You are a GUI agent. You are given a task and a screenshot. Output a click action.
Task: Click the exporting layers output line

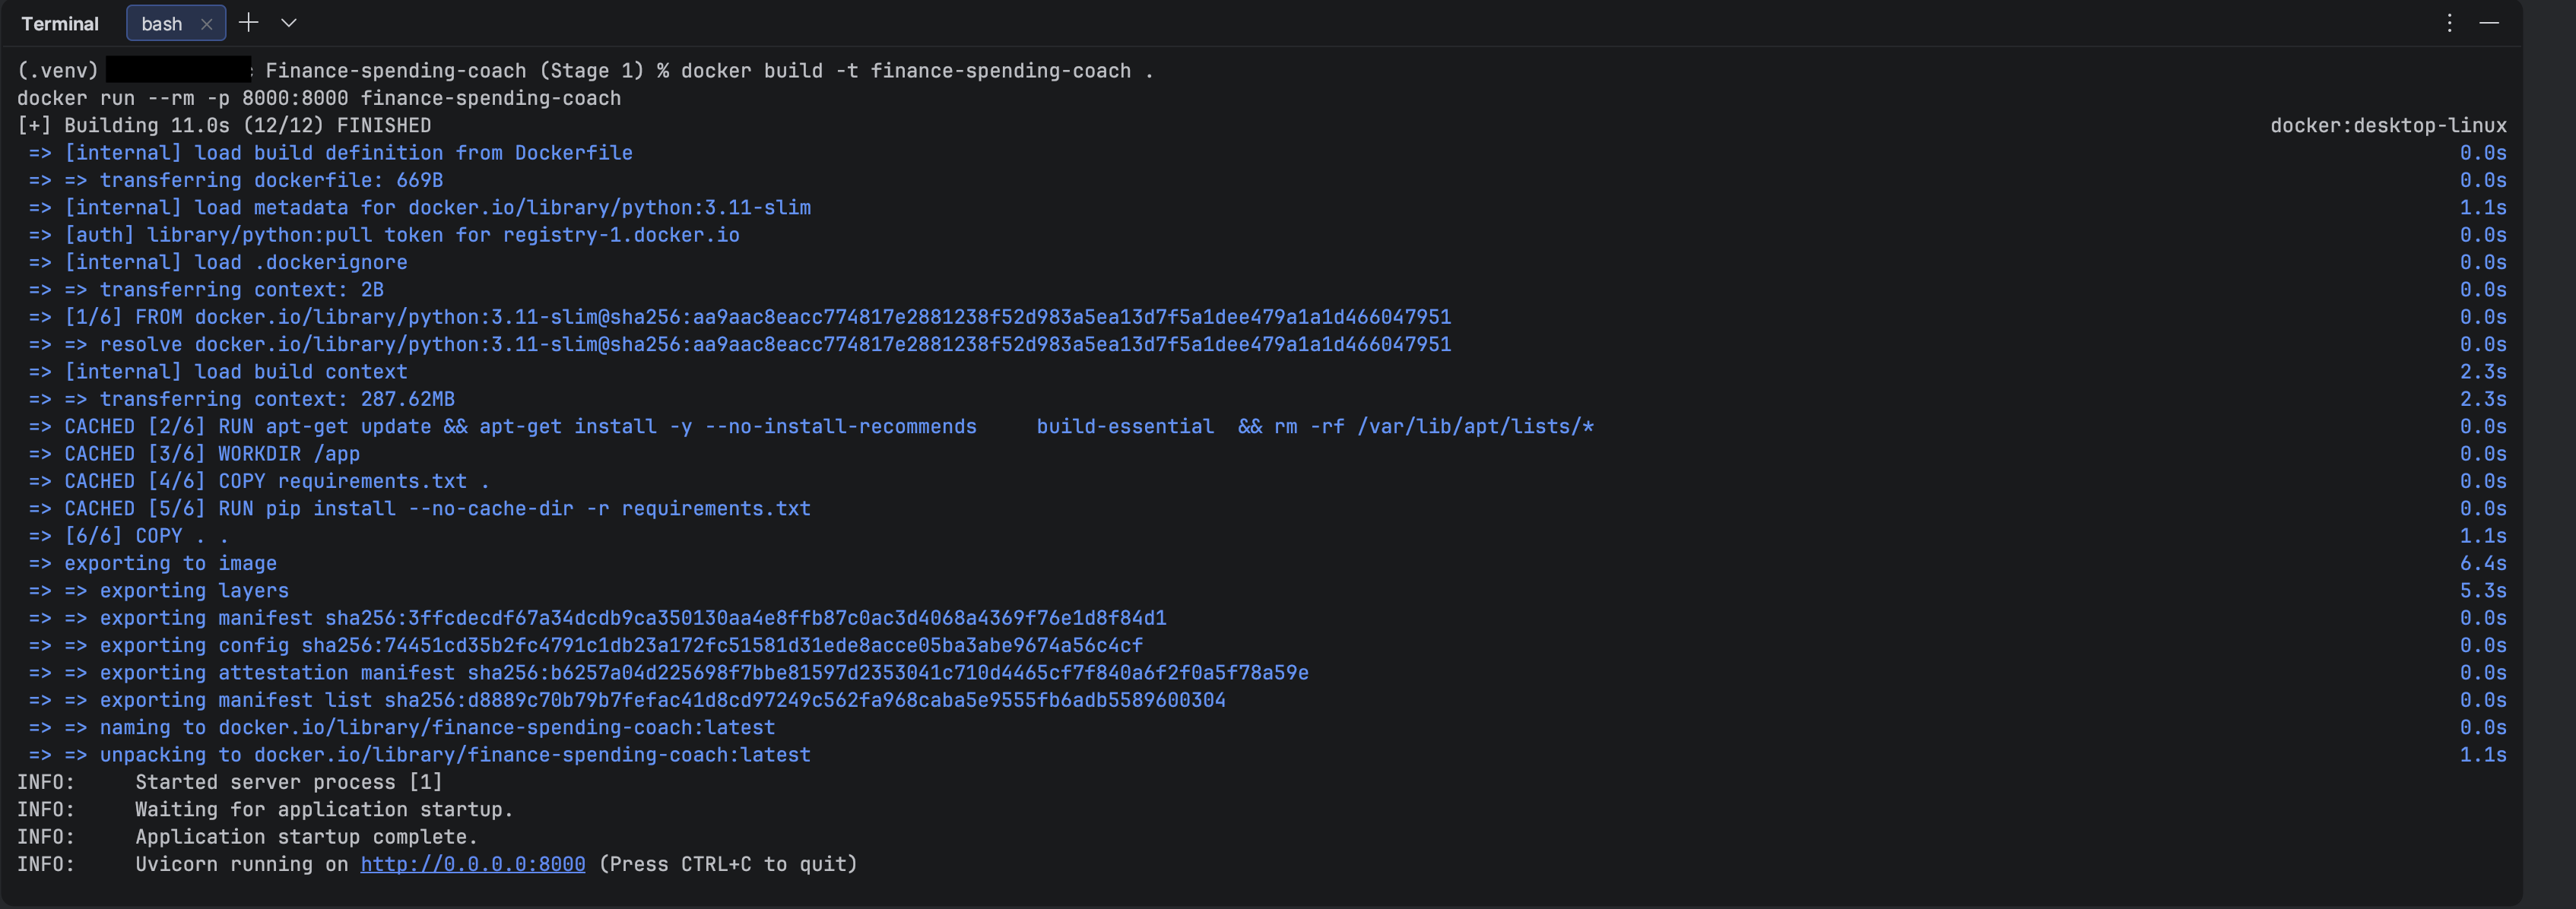194,591
